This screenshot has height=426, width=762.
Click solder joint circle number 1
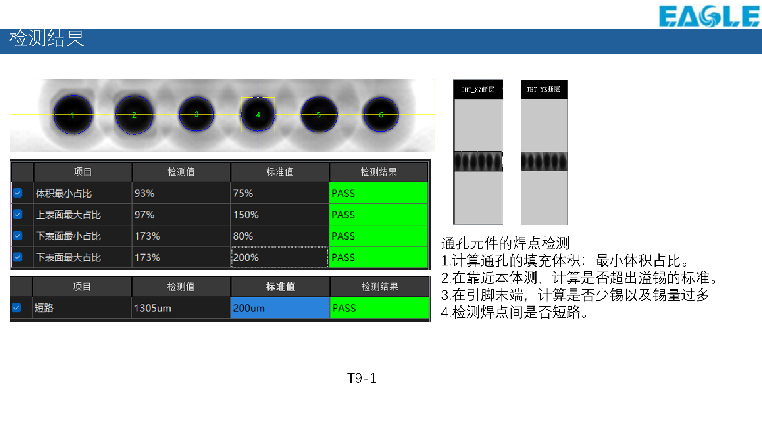pyautogui.click(x=73, y=115)
